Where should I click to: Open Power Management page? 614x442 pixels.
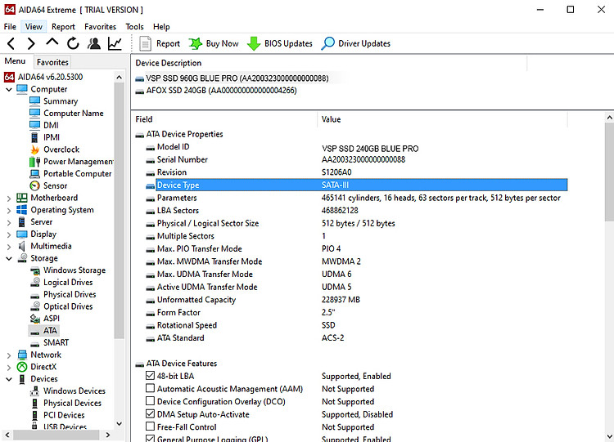point(79,162)
